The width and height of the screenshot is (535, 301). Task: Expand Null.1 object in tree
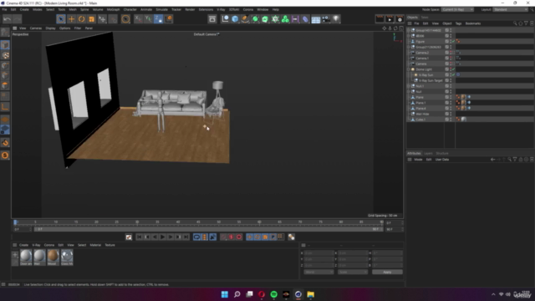pos(409,86)
